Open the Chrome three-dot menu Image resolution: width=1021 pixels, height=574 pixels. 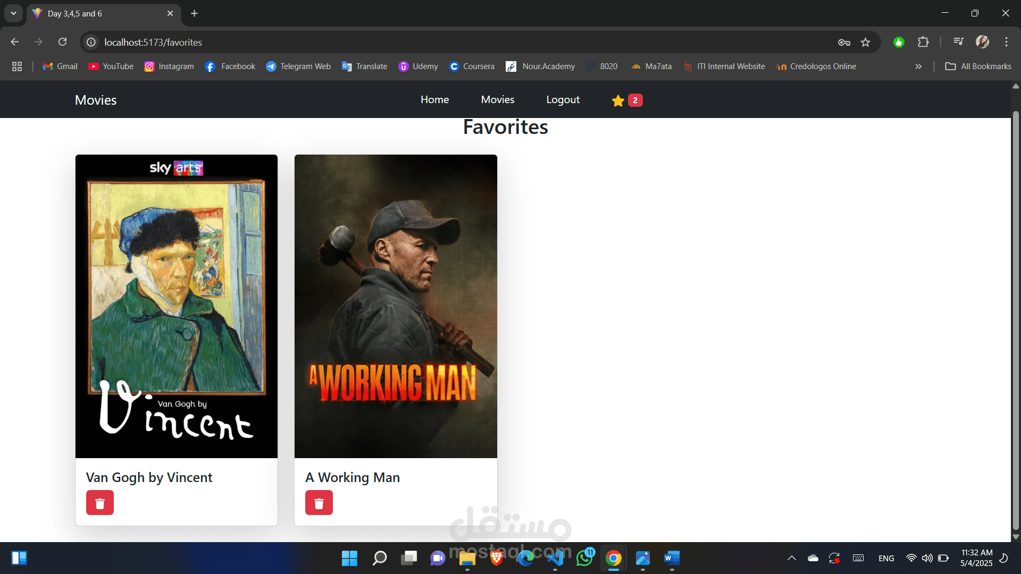pos(1006,42)
